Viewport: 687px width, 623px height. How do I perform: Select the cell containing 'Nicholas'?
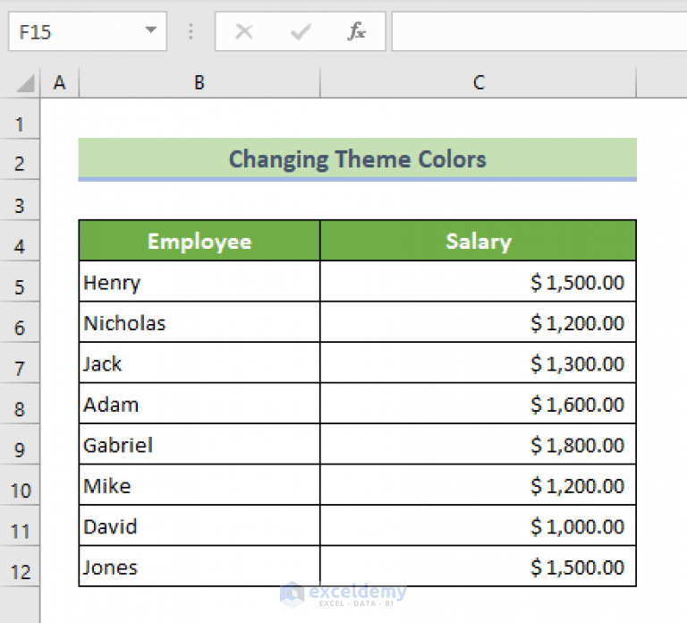pyautogui.click(x=199, y=322)
